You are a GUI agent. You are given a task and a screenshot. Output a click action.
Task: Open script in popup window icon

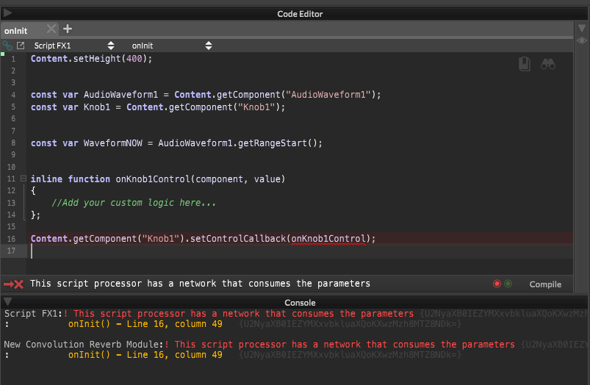point(21,46)
